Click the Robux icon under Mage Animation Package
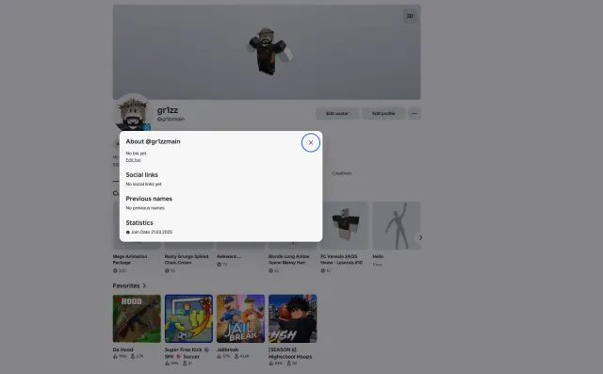This screenshot has width=603, height=374. pos(115,270)
